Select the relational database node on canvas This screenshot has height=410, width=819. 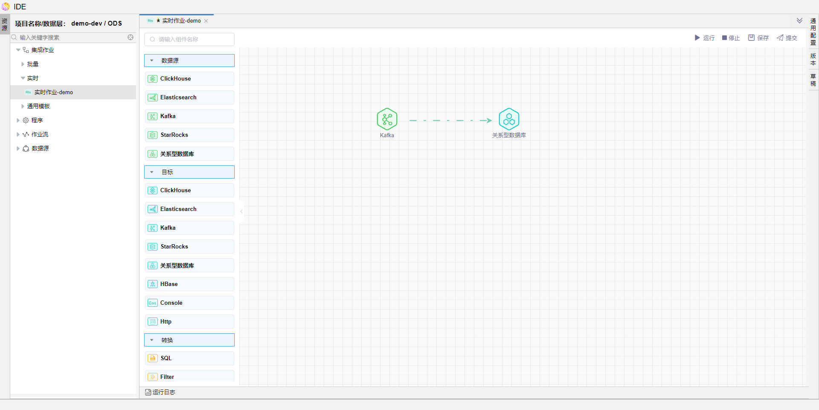click(x=509, y=119)
